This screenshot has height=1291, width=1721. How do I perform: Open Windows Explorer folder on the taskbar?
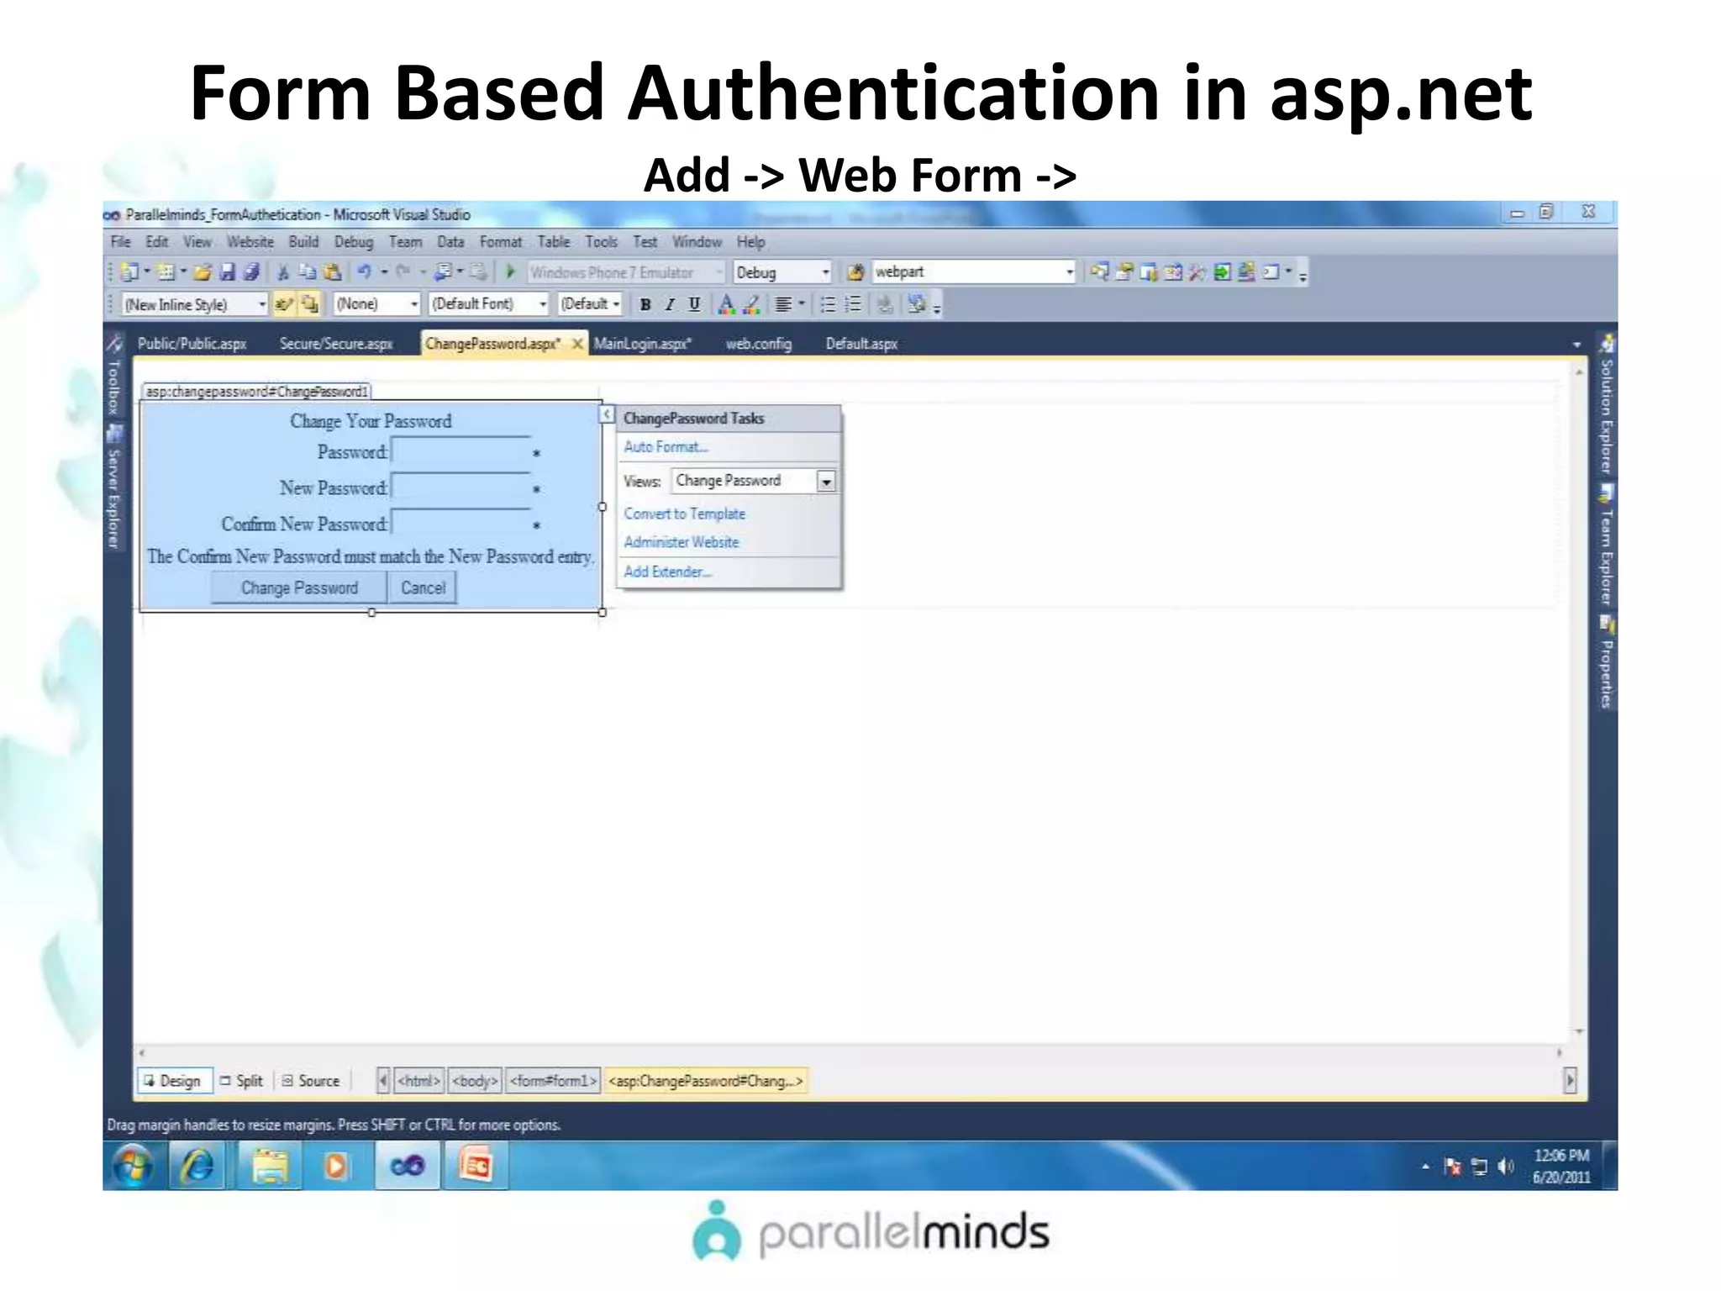pyautogui.click(x=270, y=1166)
